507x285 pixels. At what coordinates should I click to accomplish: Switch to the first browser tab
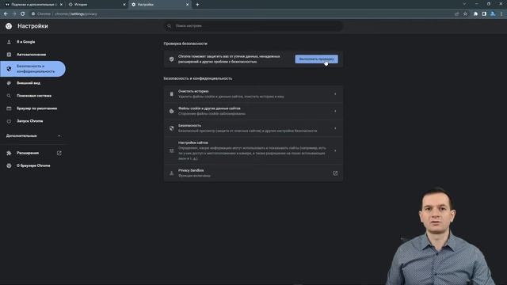point(32,5)
